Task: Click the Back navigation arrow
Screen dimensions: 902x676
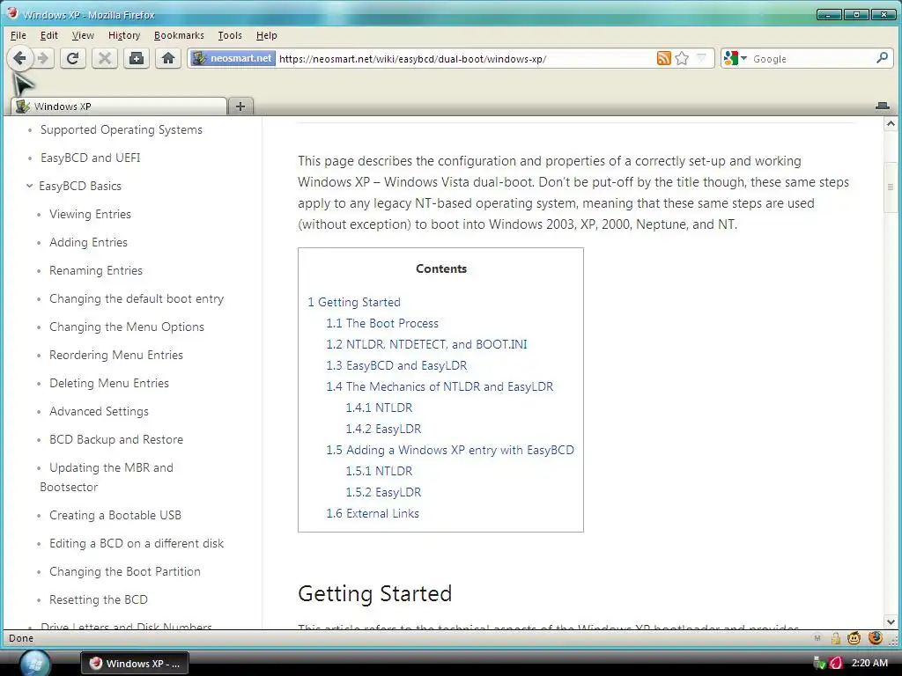Action: 19,58
